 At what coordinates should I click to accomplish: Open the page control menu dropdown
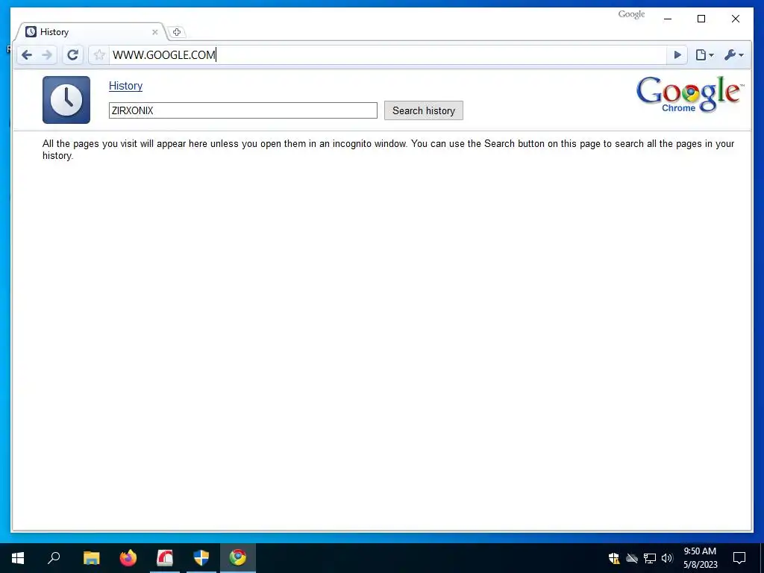click(x=704, y=55)
